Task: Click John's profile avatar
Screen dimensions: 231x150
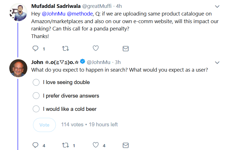Action: [x=18, y=68]
